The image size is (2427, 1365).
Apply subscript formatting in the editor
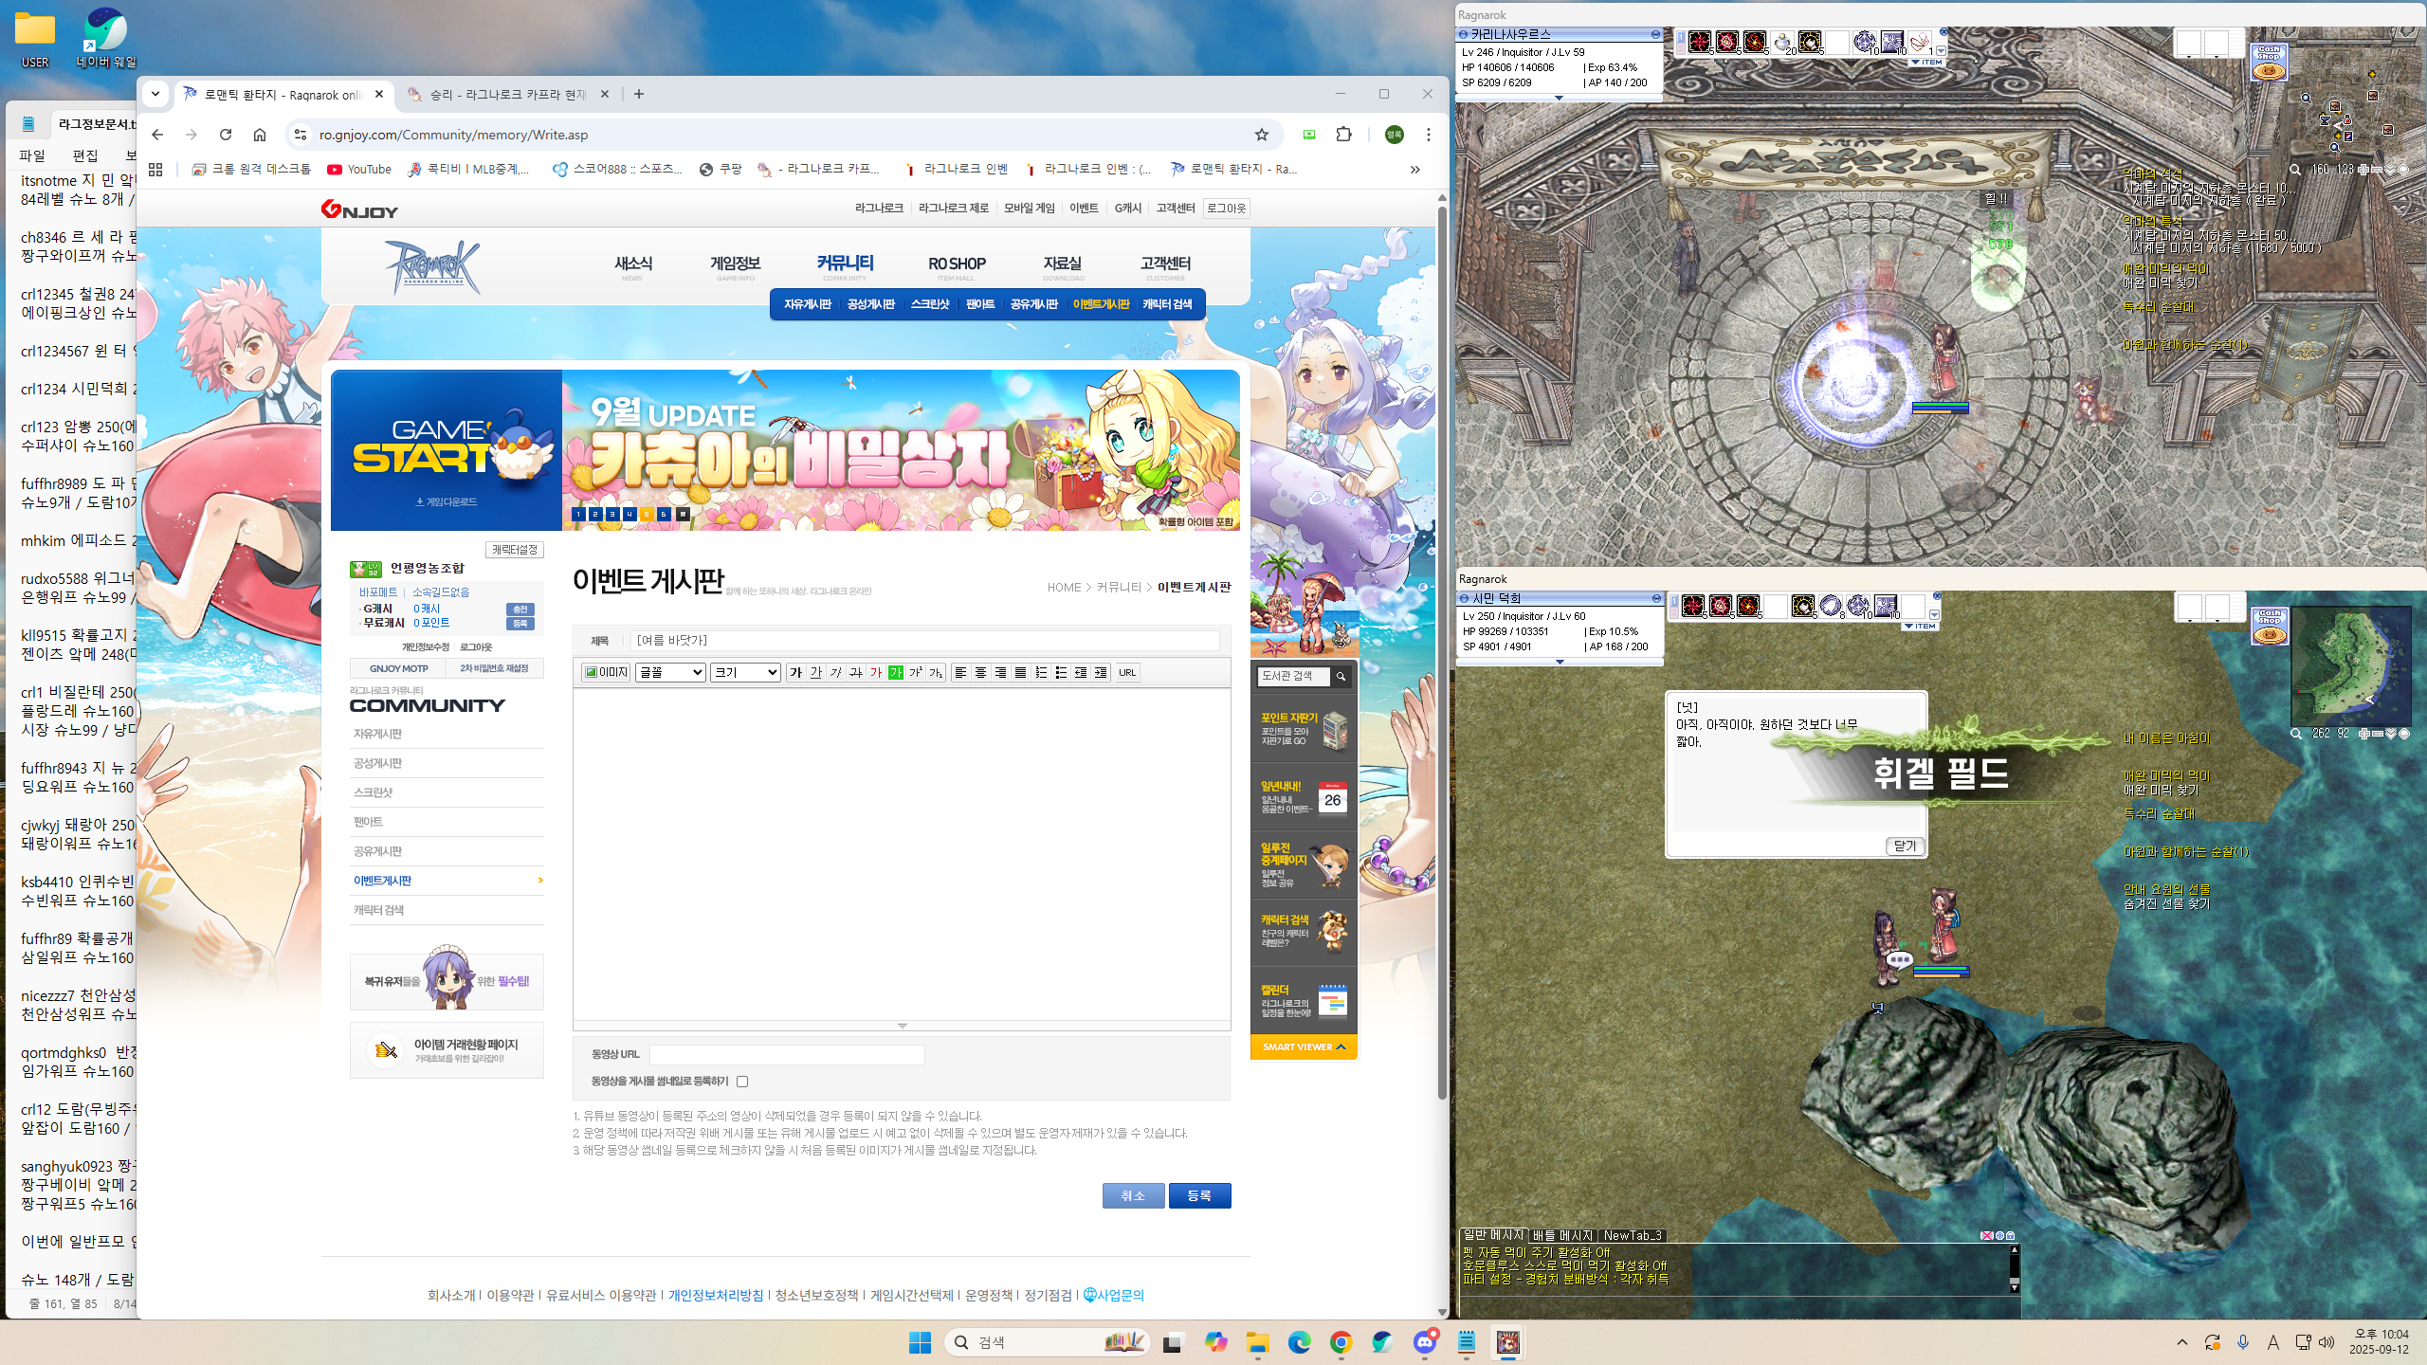tap(936, 672)
